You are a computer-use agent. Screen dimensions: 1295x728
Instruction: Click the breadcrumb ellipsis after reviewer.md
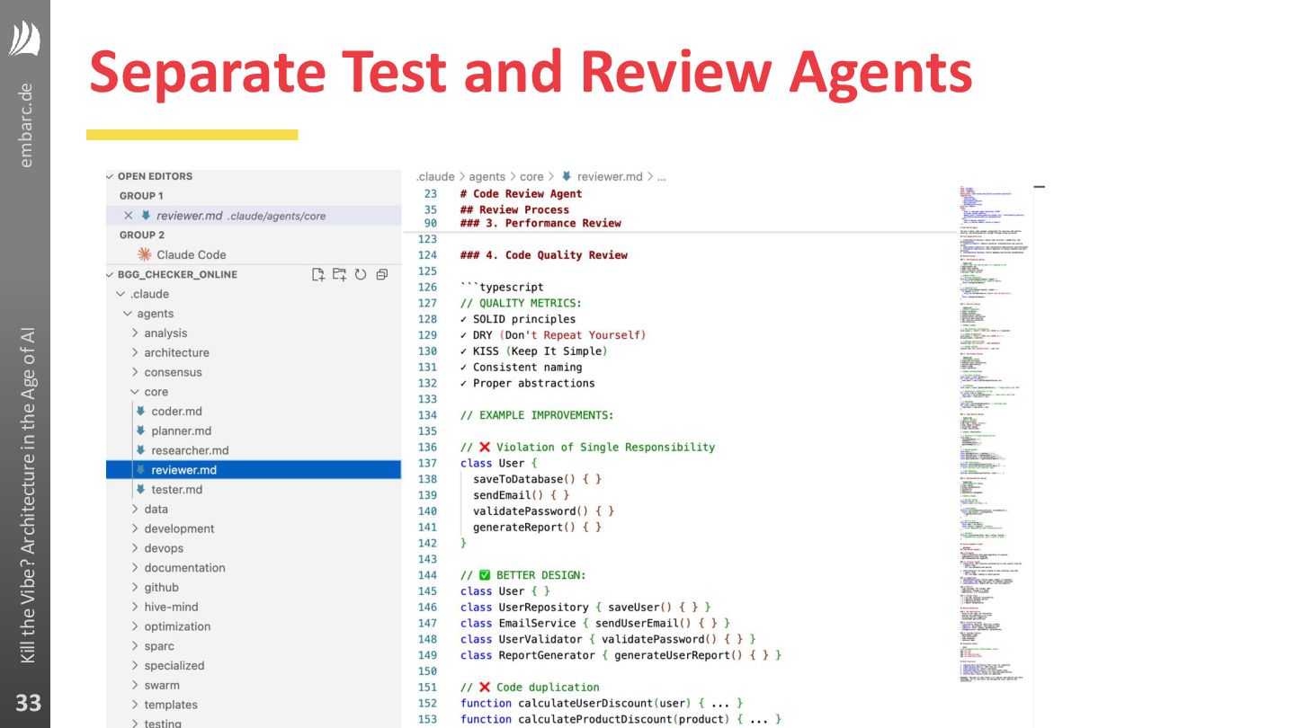click(661, 177)
